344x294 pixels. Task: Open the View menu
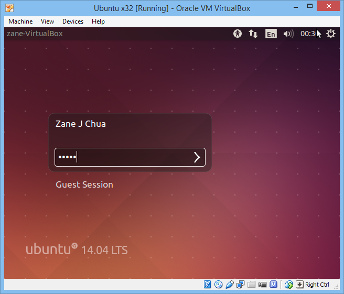pyautogui.click(x=47, y=21)
